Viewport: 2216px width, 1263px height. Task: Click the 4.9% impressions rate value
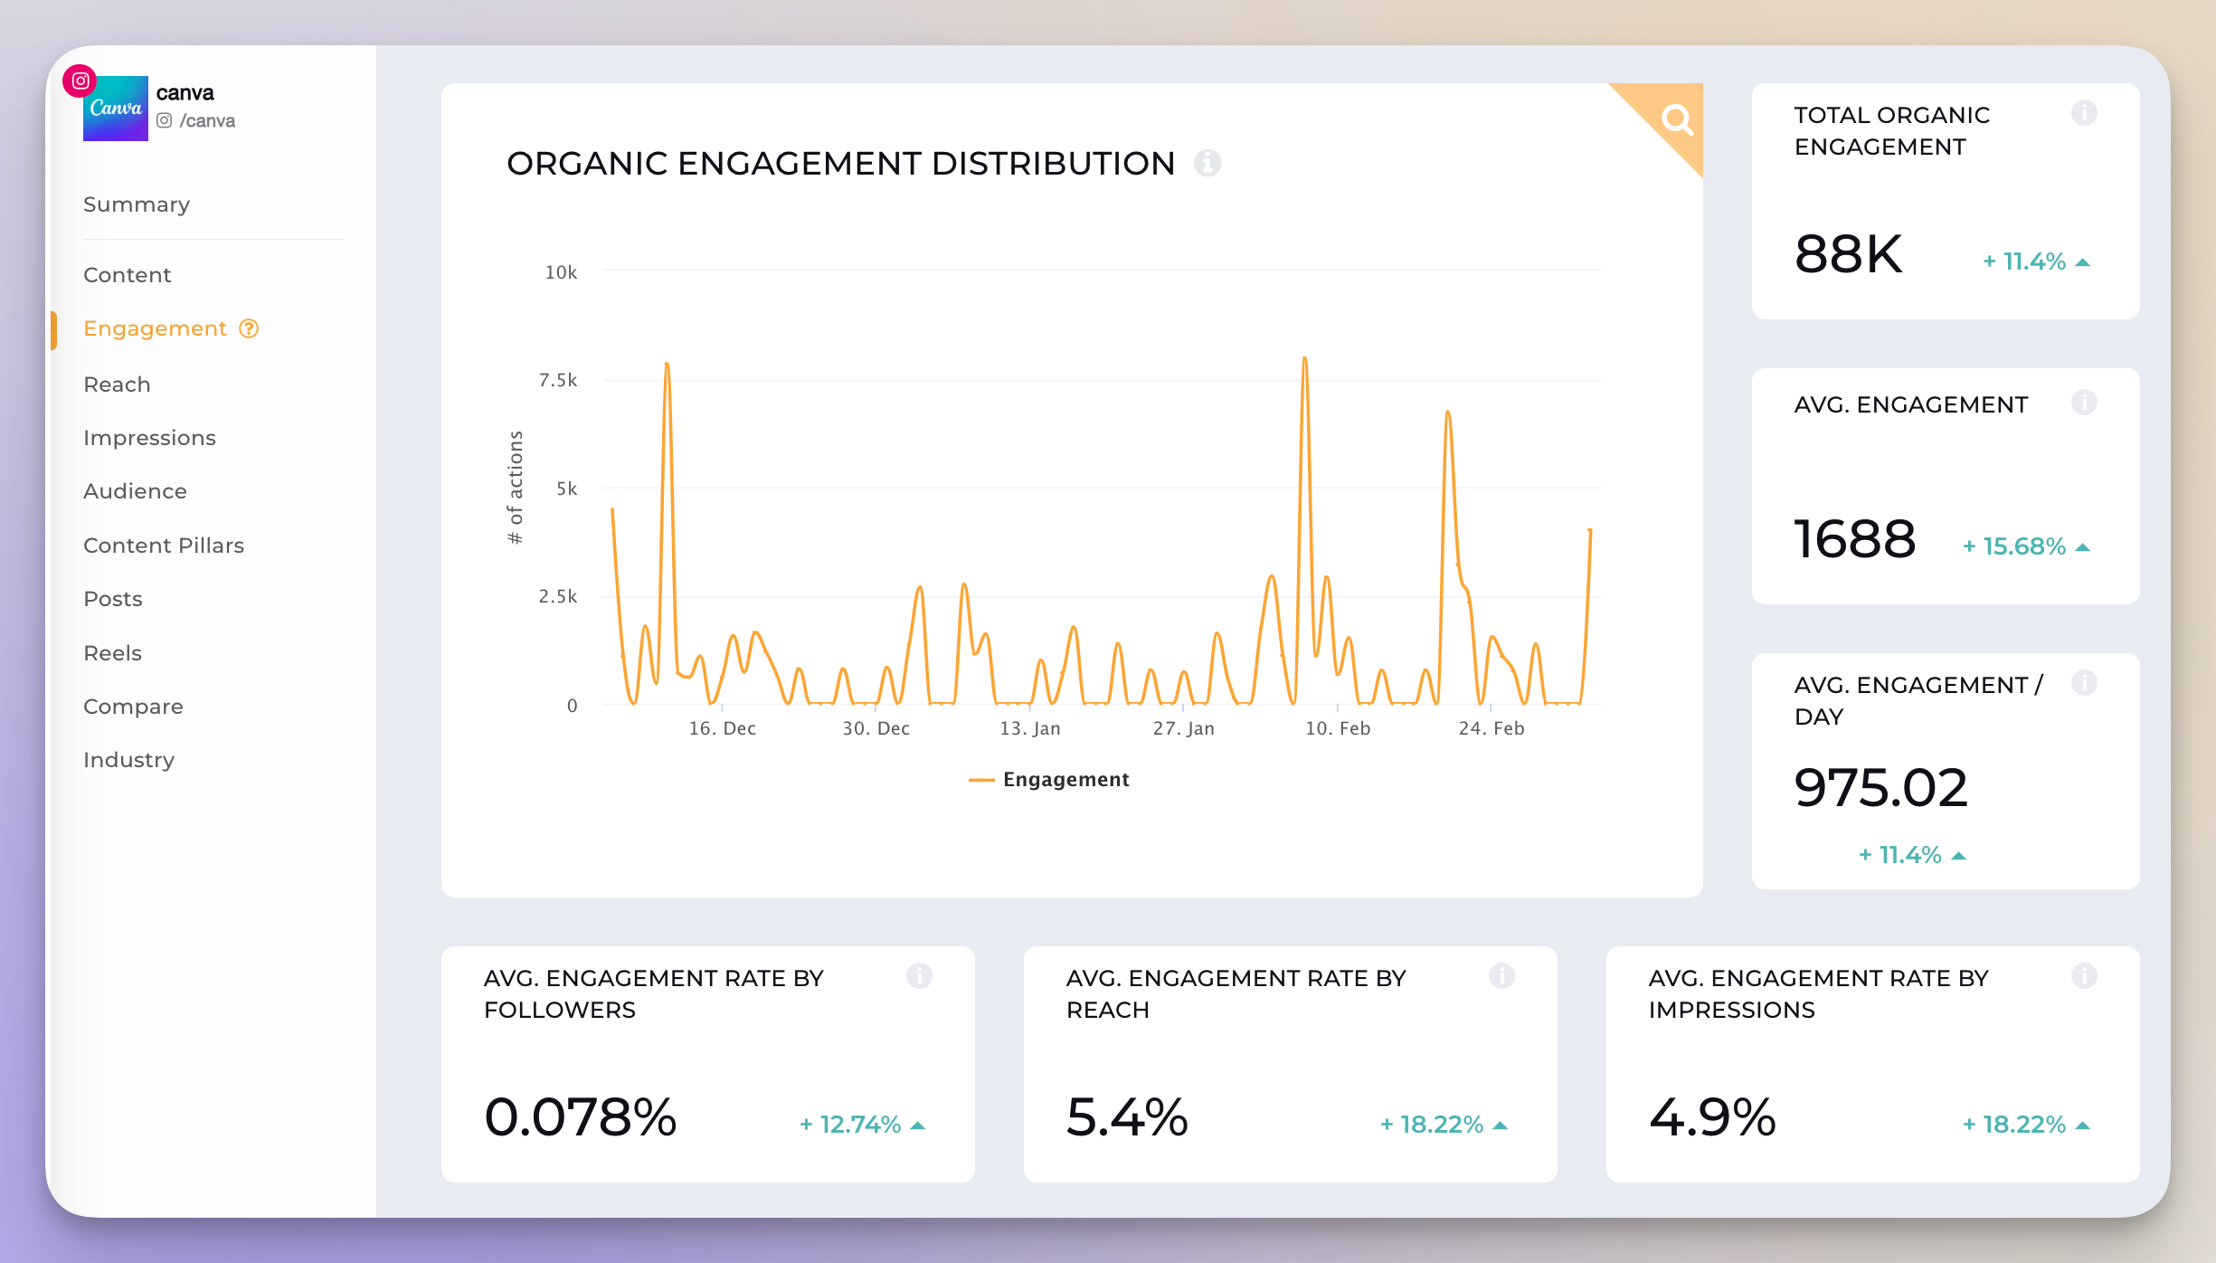[x=1712, y=1116]
